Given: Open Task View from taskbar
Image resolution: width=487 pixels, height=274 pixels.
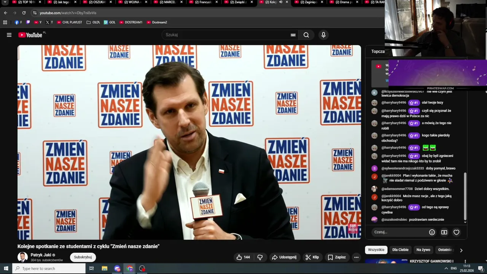Looking at the screenshot, I should point(91,269).
